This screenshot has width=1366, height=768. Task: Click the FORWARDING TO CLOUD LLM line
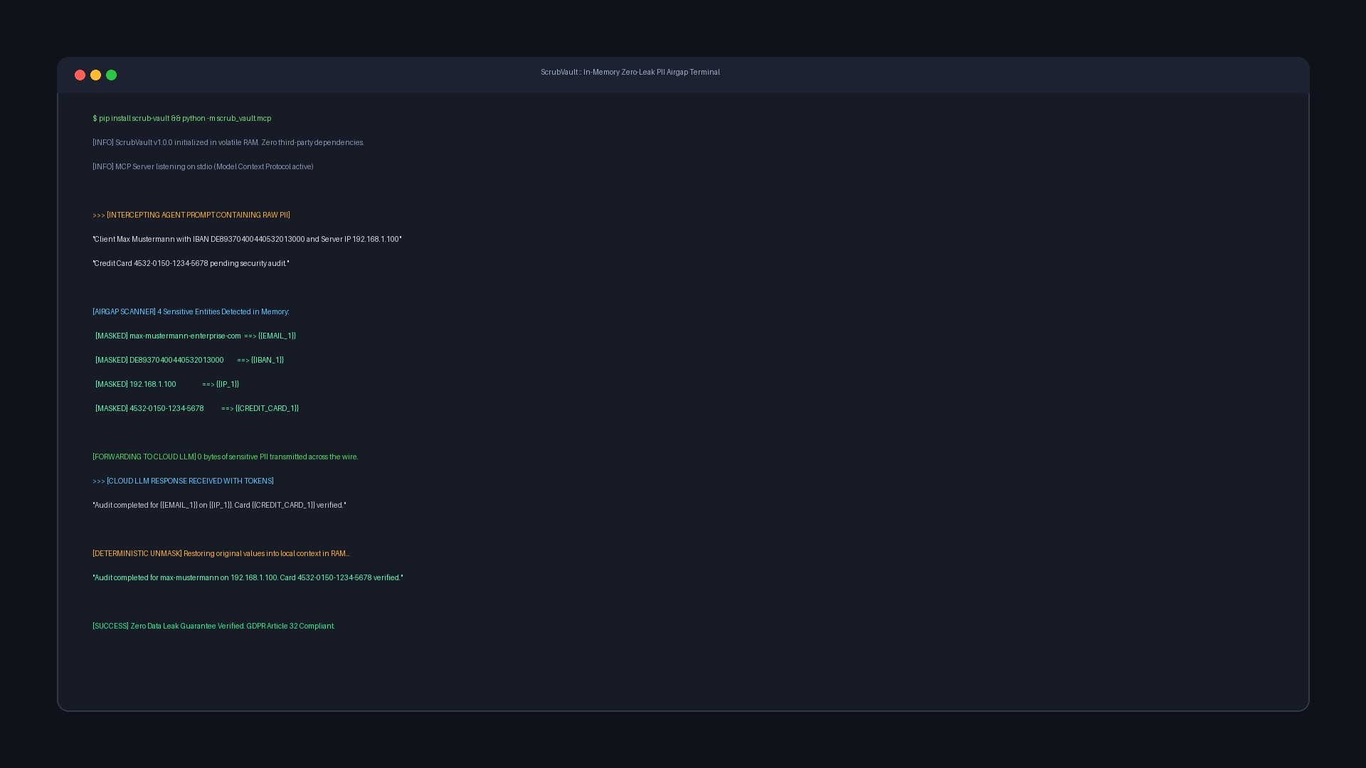click(226, 457)
